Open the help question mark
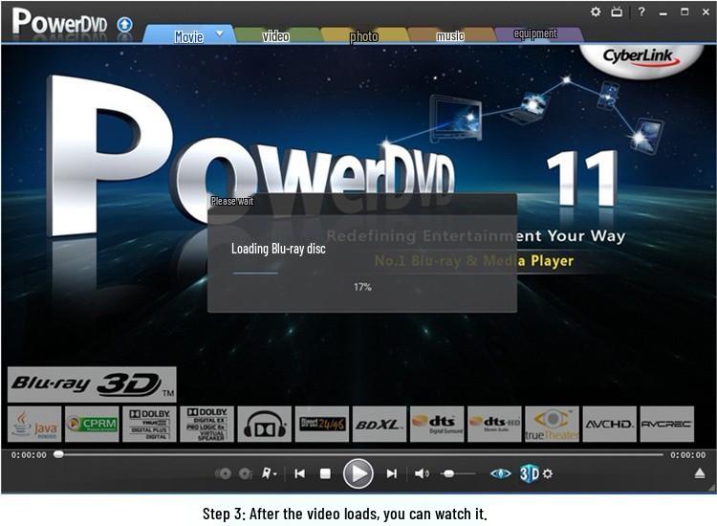Image resolution: width=717 pixels, height=526 pixels. pos(641,11)
